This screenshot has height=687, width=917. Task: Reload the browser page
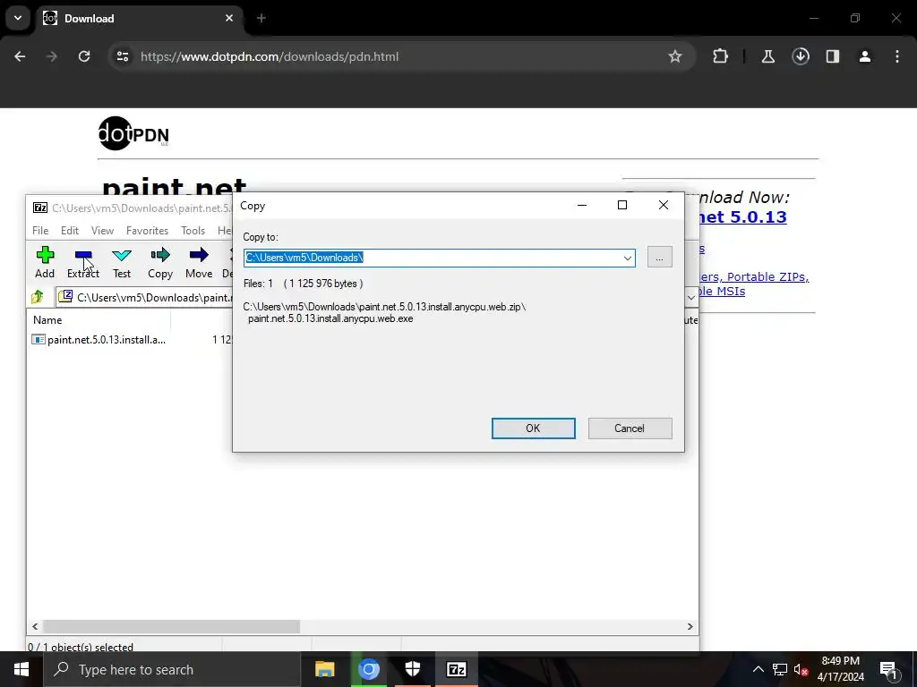click(x=84, y=56)
